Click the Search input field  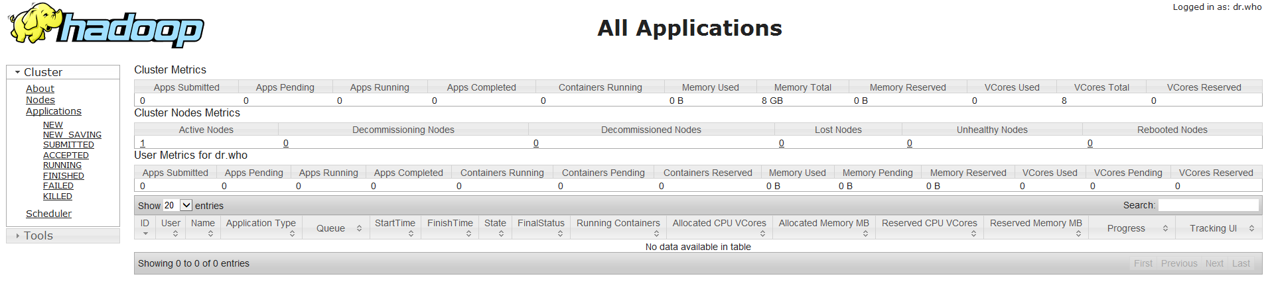coord(1208,205)
